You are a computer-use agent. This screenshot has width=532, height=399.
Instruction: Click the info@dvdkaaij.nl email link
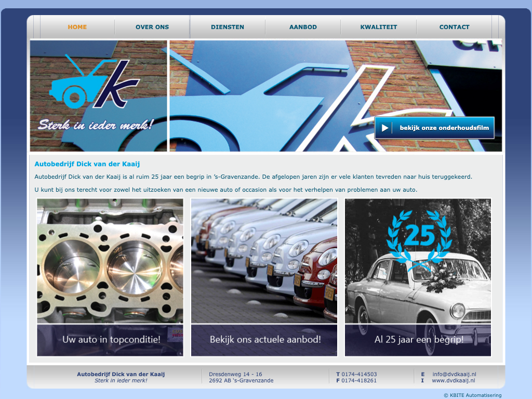[454, 374]
